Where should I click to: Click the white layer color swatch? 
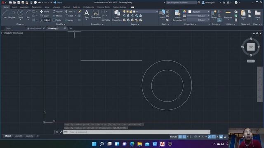pos(134,12)
